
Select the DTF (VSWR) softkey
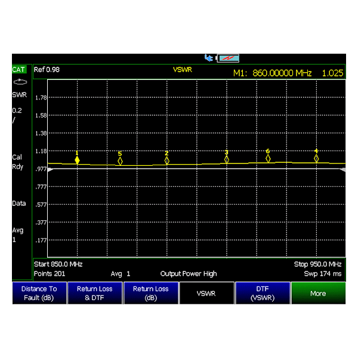(263, 293)
